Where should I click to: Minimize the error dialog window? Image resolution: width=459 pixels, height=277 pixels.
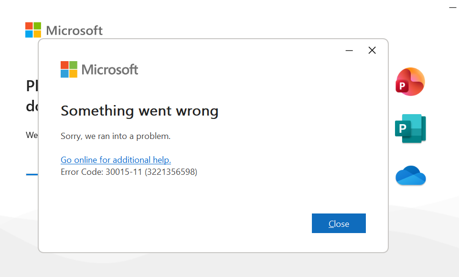point(349,51)
